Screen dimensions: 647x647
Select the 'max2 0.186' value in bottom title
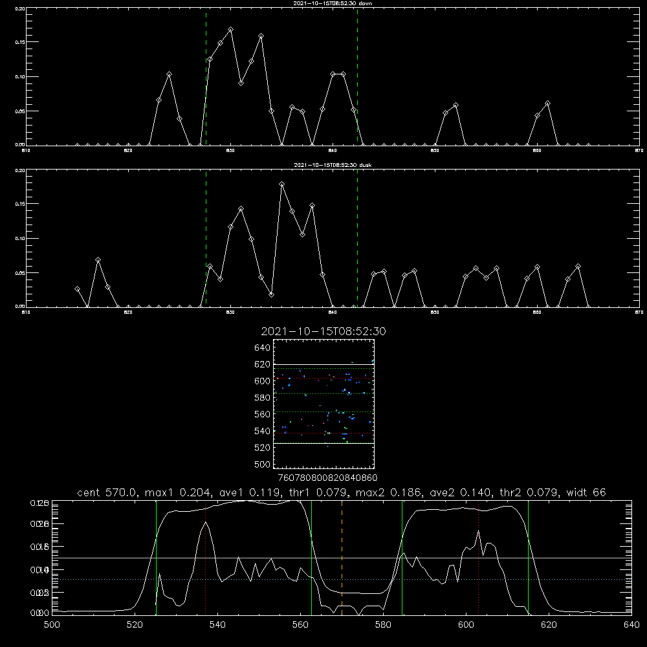pos(389,492)
